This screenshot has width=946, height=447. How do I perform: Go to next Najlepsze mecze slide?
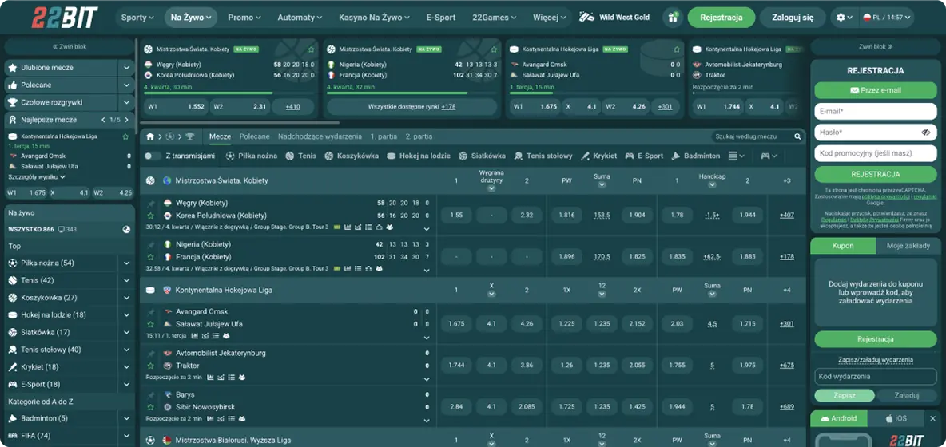(x=127, y=120)
